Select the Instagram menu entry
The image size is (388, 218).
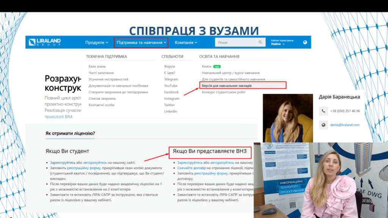coord(172,99)
